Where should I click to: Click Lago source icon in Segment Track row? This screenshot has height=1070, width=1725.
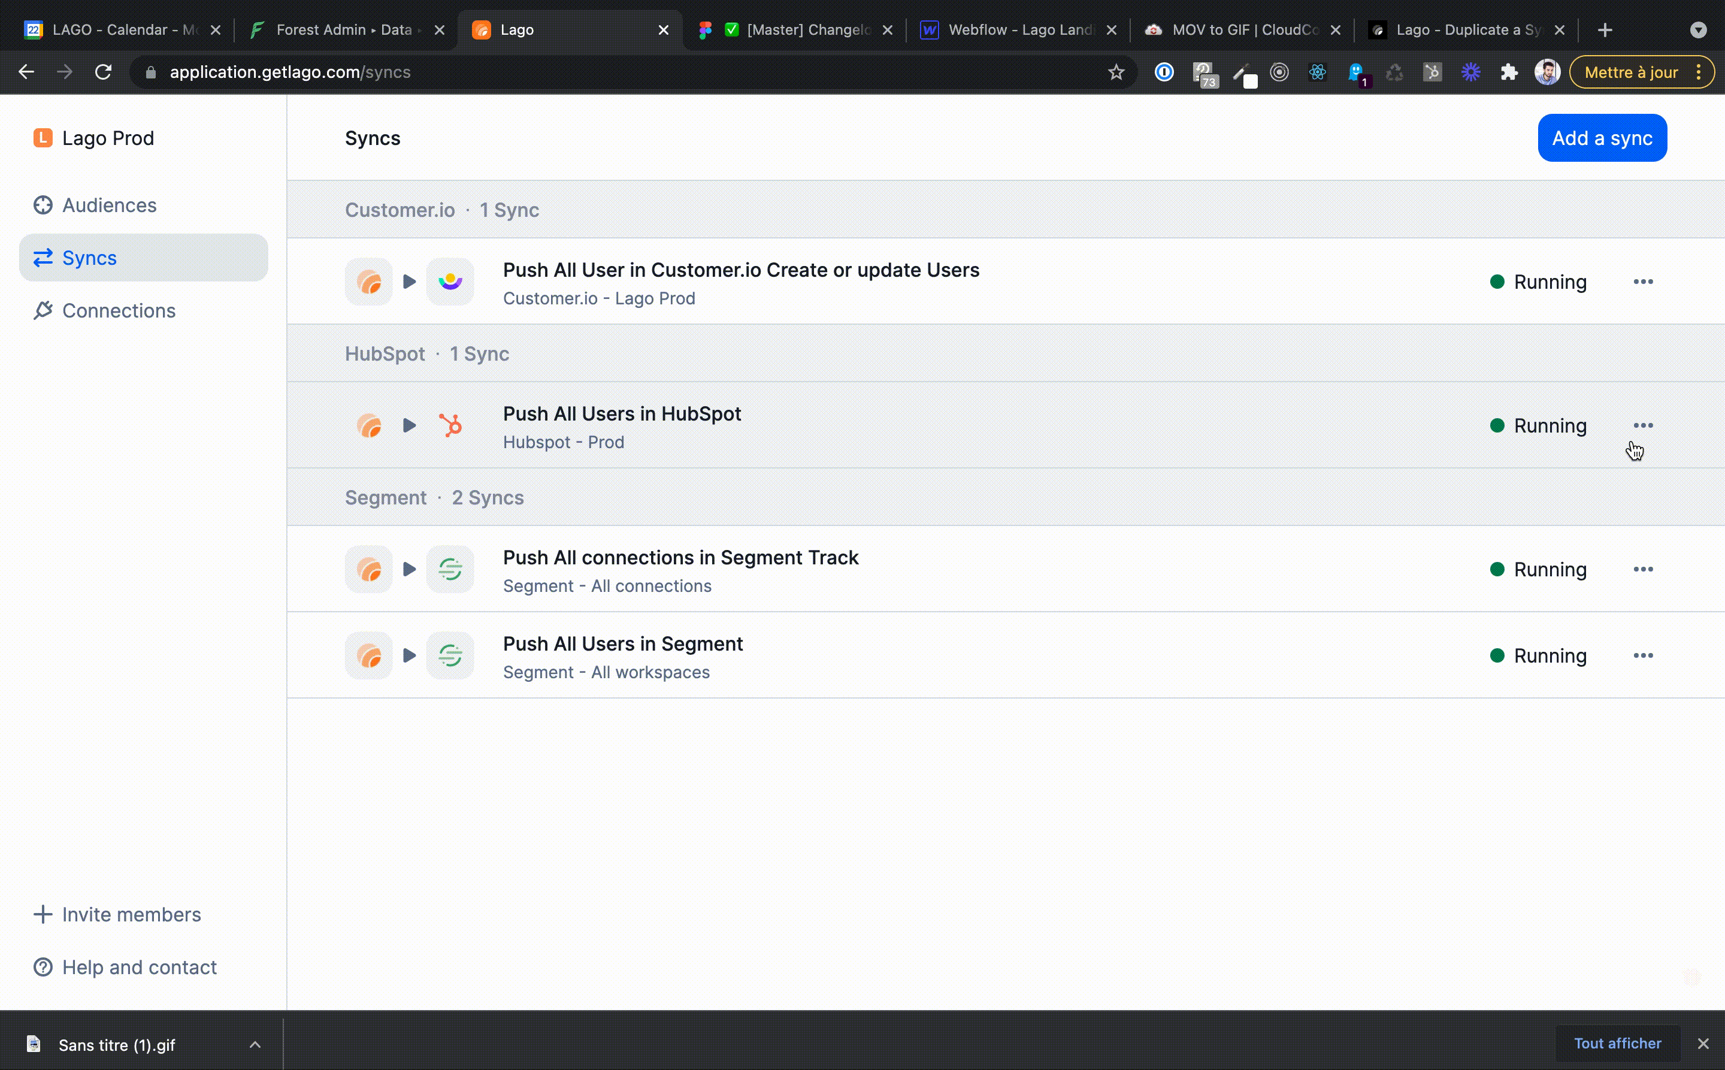pyautogui.click(x=368, y=569)
